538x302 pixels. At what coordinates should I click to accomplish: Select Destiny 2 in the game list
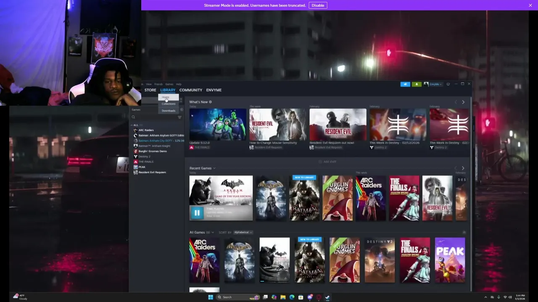(142, 156)
